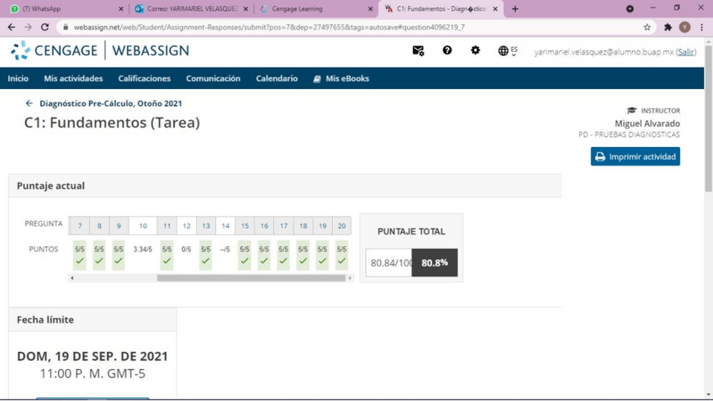
Task: Click the Imprimir actividad button
Action: tap(636, 156)
